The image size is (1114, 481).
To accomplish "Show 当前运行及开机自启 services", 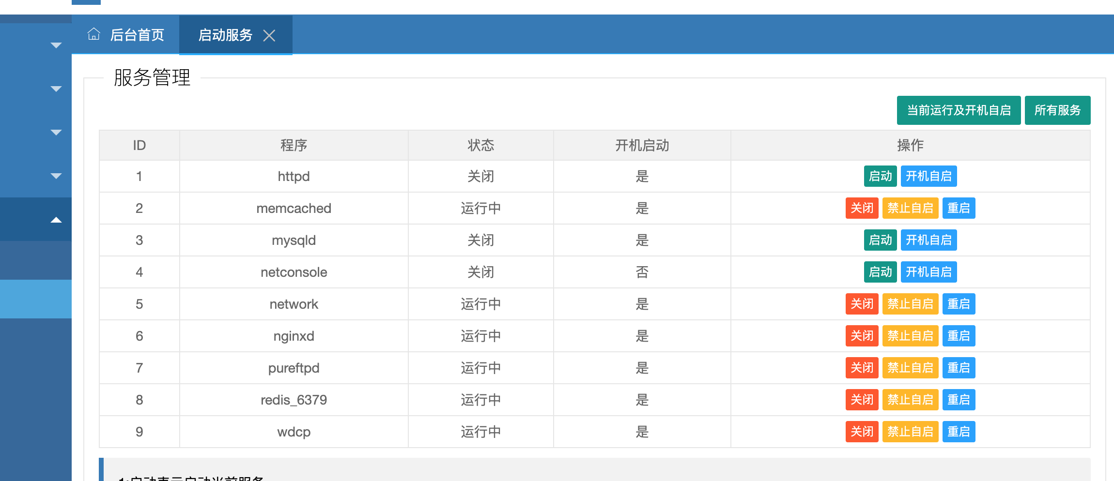I will click(x=959, y=110).
